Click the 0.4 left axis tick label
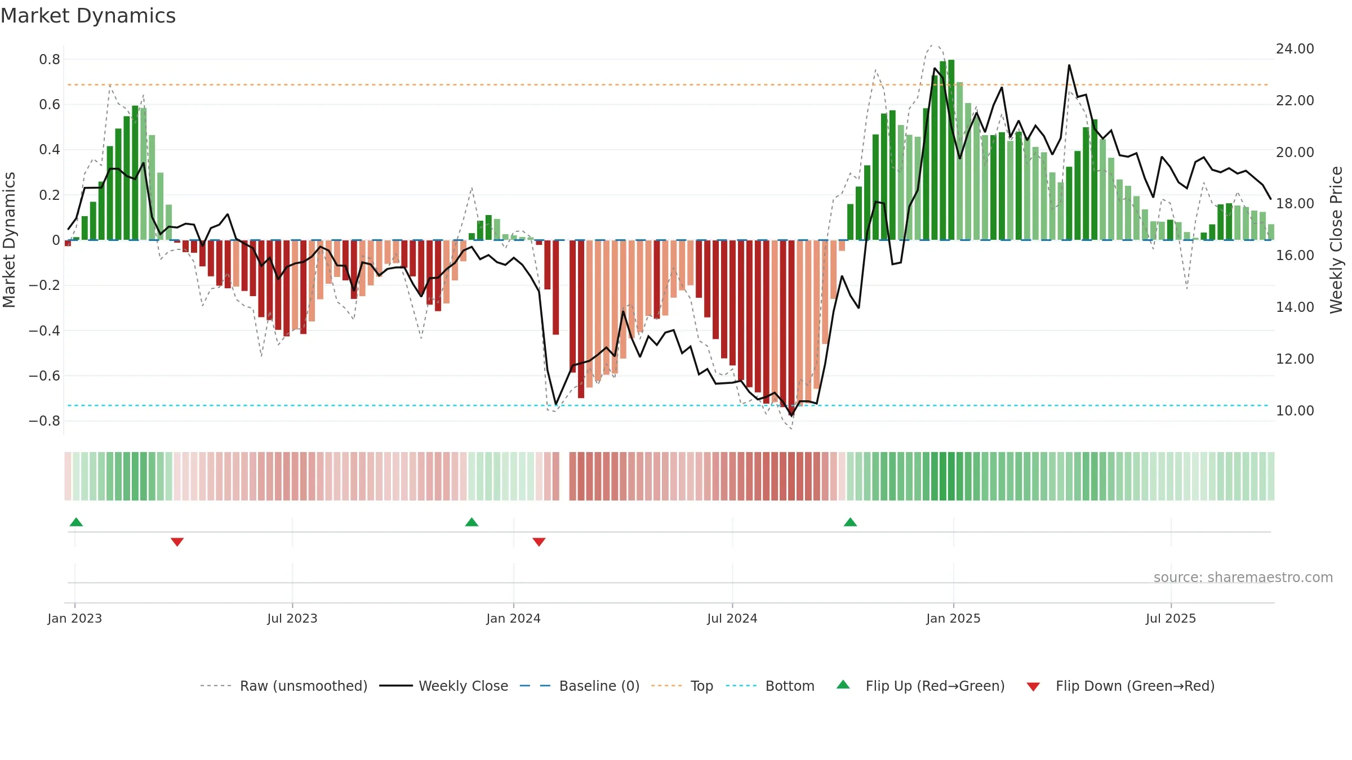The height and width of the screenshot is (760, 1352). (x=50, y=150)
